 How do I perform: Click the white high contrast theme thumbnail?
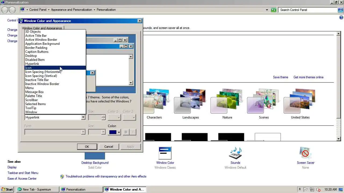coord(268,137)
